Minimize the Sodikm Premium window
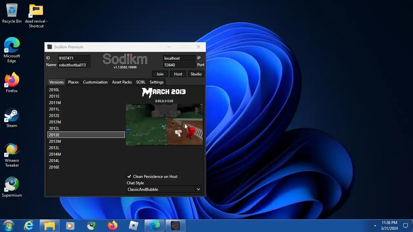Screen dimensions: 413x232 (x=169, y=47)
